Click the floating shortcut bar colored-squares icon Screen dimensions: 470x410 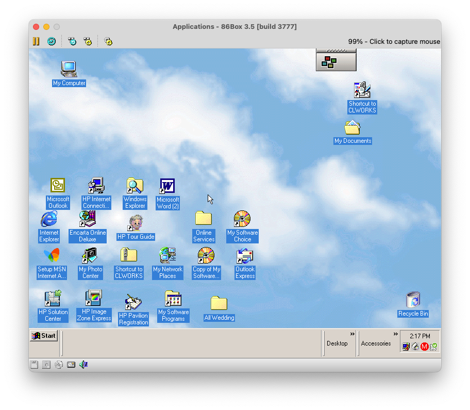tap(329, 62)
